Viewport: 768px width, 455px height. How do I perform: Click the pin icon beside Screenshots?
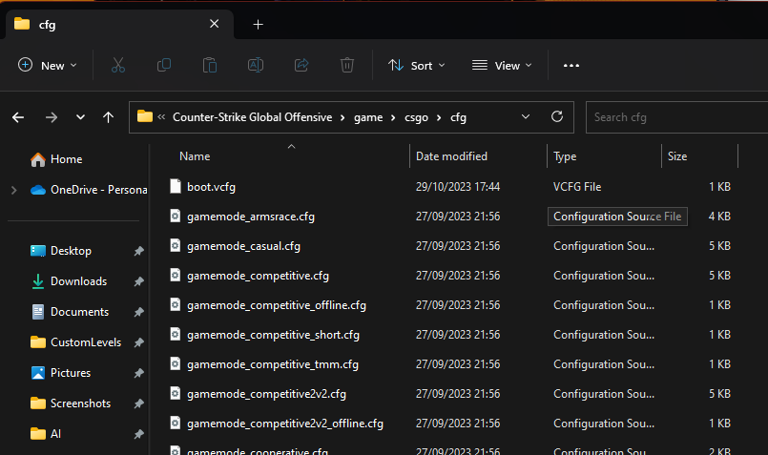(138, 403)
